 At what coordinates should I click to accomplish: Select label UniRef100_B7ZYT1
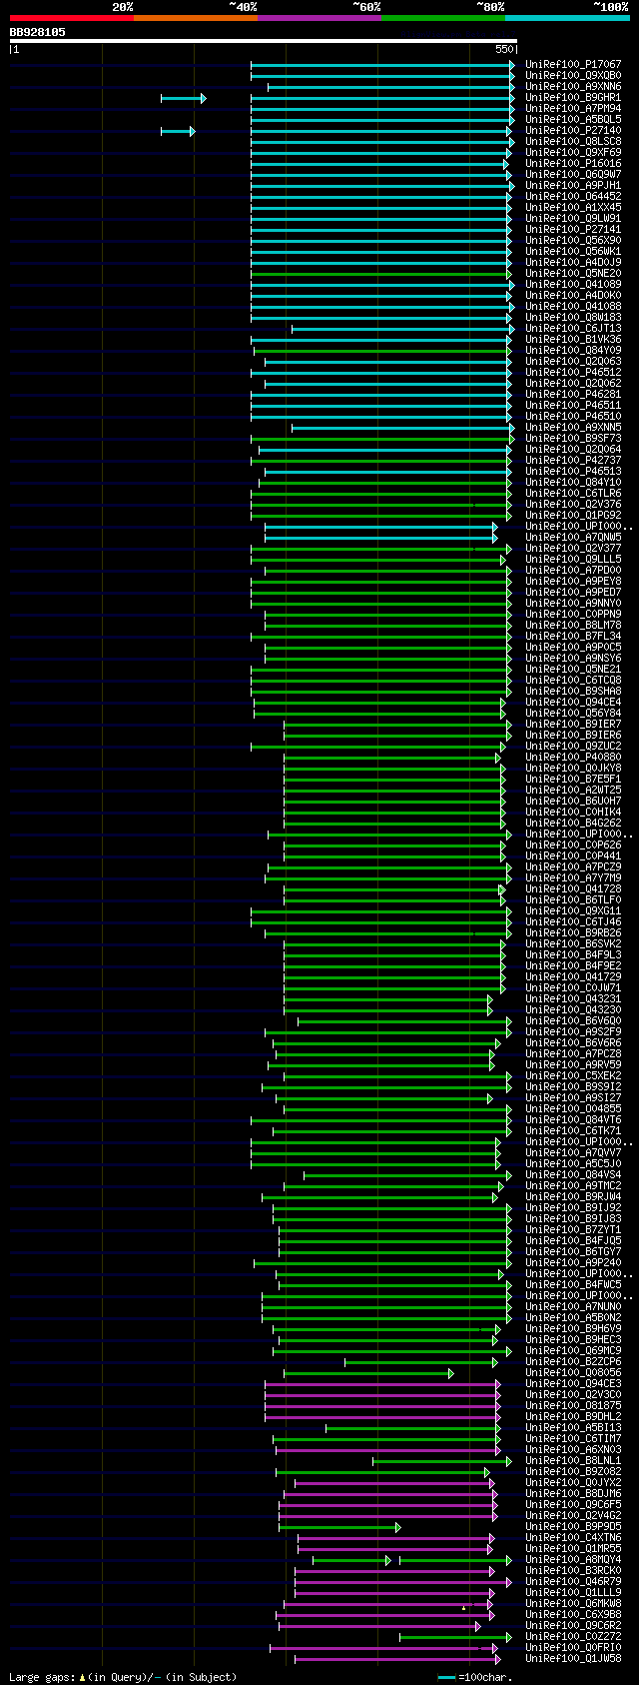coord(573,1230)
